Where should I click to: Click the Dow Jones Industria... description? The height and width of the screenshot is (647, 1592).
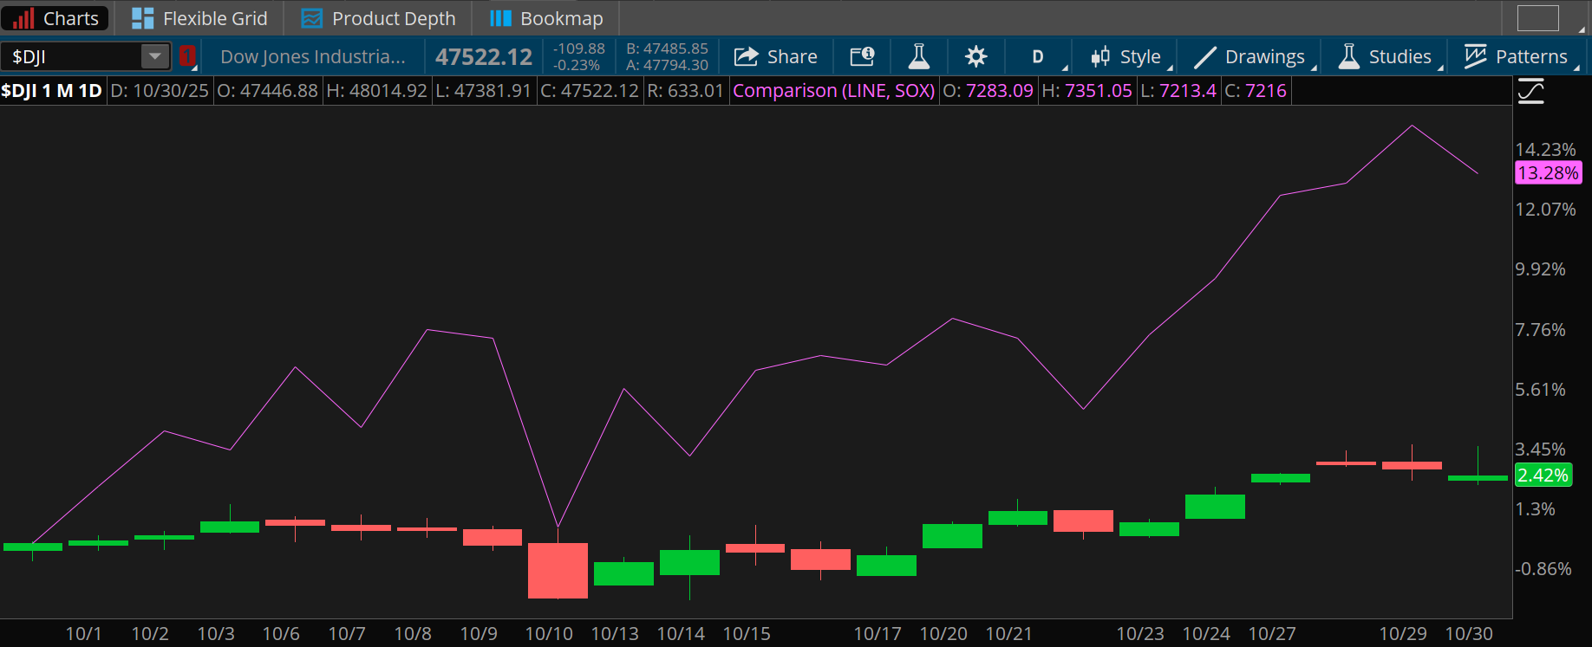pyautogui.click(x=313, y=57)
